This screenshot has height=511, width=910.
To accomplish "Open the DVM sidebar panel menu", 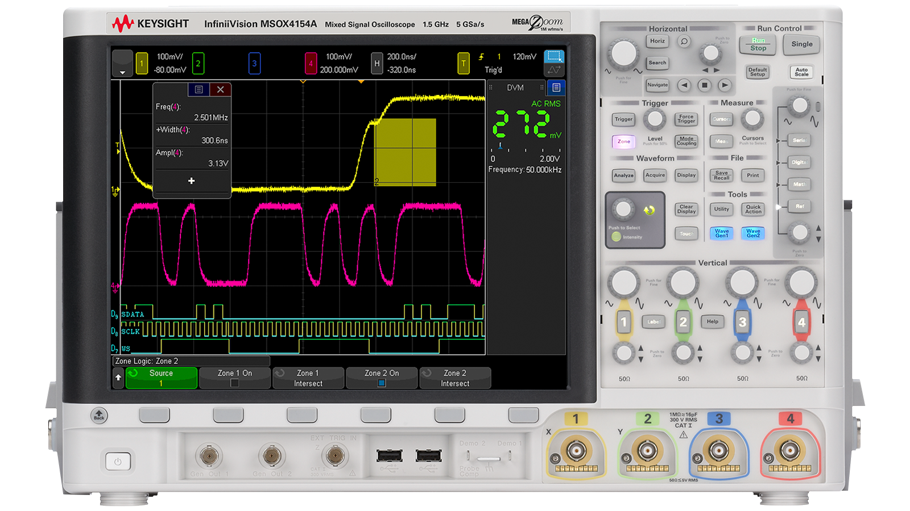I will point(556,87).
